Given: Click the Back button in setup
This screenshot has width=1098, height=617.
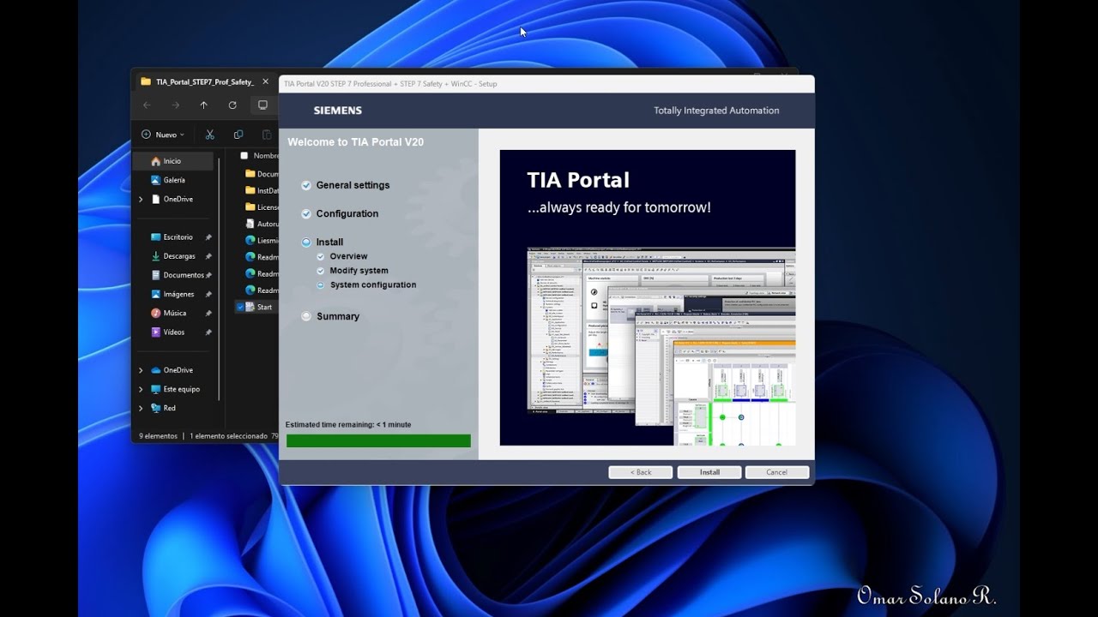Looking at the screenshot, I should [x=641, y=472].
